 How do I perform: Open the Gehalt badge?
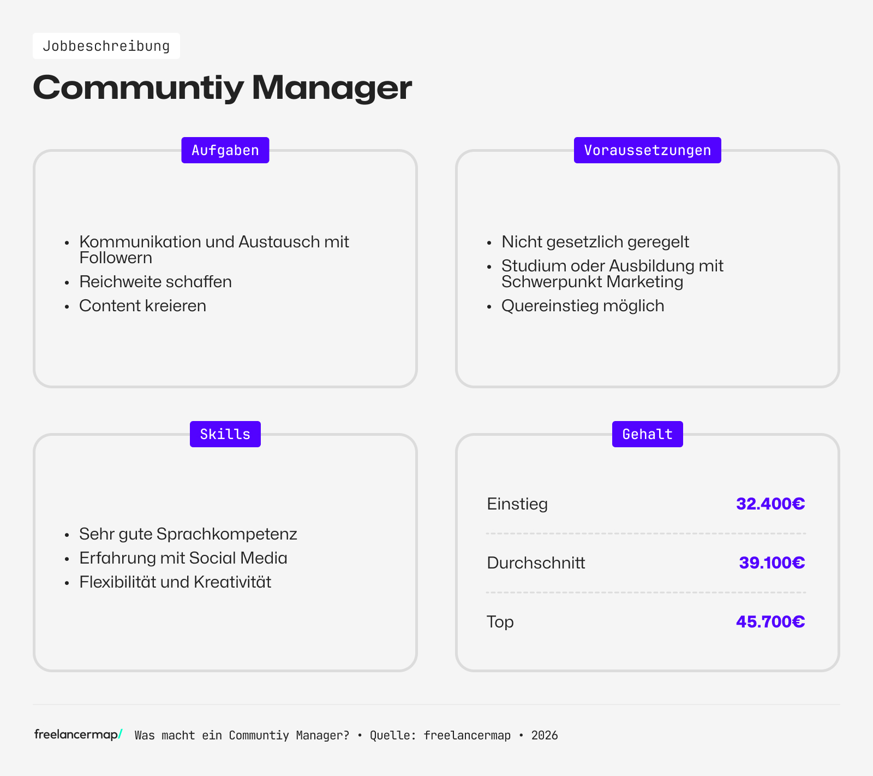647,434
